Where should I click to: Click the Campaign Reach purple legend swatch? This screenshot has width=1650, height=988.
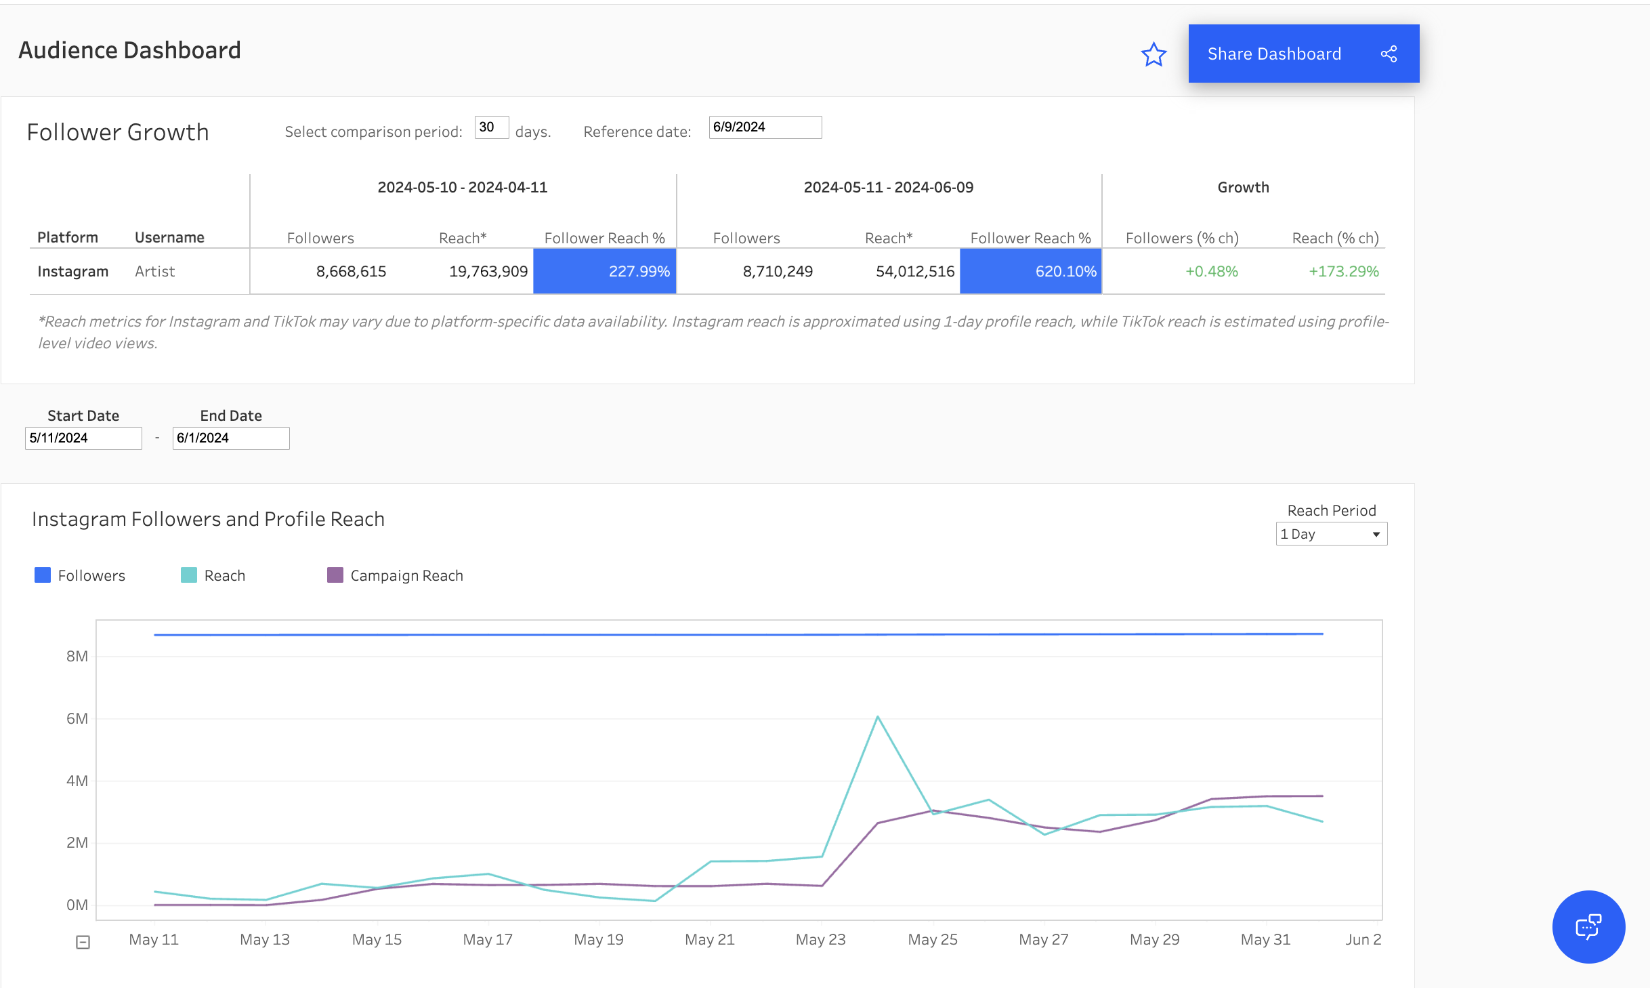pyautogui.click(x=335, y=575)
